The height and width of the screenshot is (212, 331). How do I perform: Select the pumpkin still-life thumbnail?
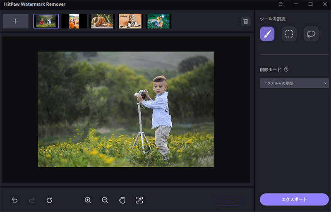(102, 21)
